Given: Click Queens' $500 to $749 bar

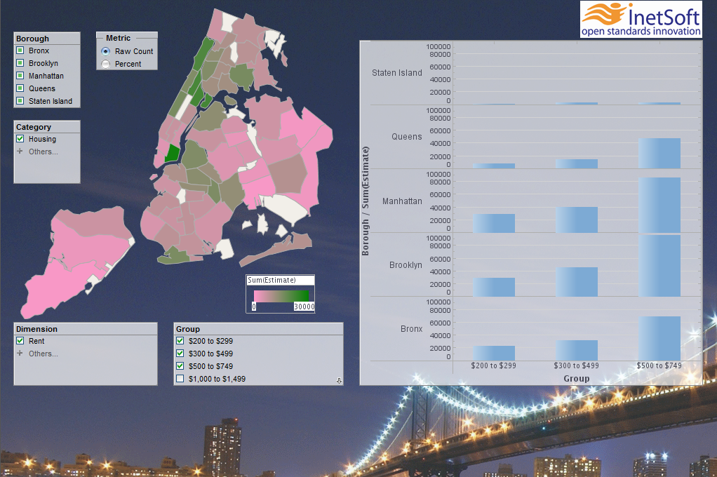Looking at the screenshot, I should (659, 153).
